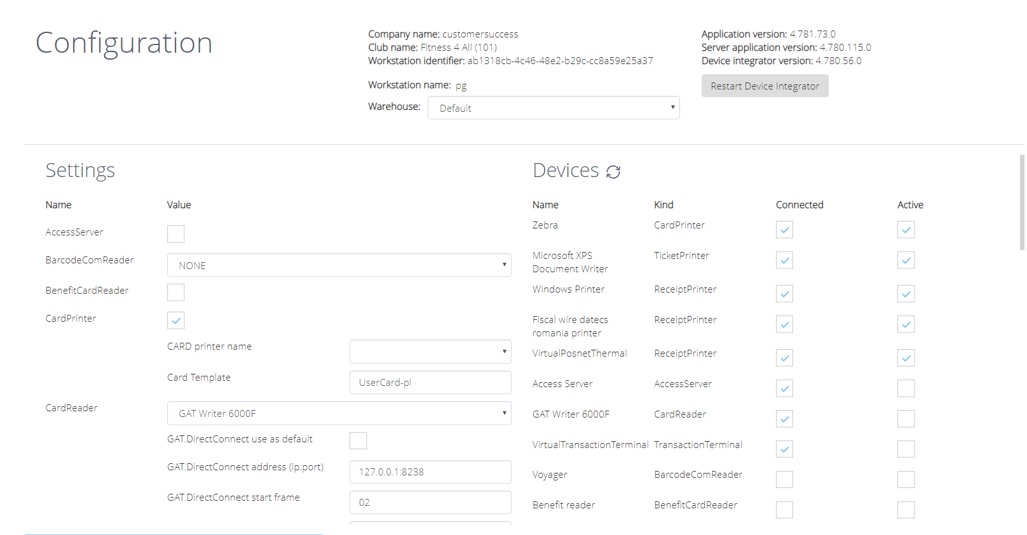This screenshot has width=1027, height=535.
Task: Enable the BenefitCardReader setting checkbox
Action: pos(176,293)
